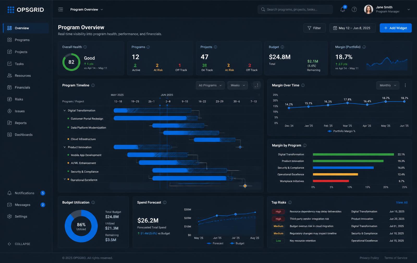Click info icon beside Margin by Program

pos(305,145)
